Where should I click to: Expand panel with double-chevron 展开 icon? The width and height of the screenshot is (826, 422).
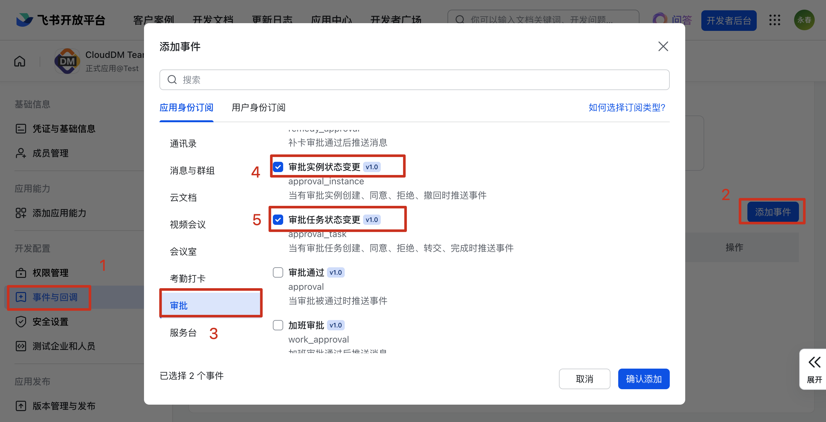(x=814, y=362)
